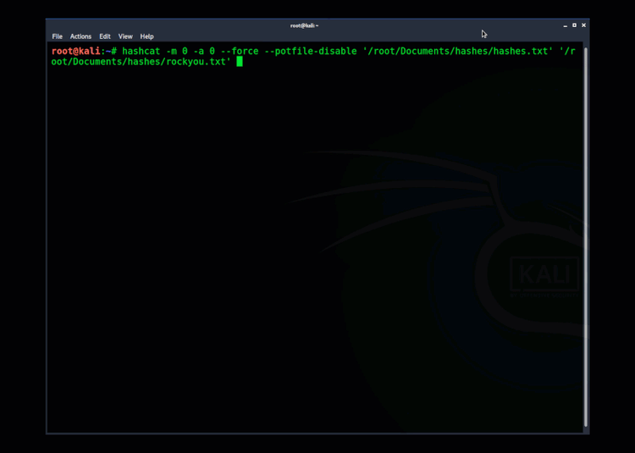Click the terminal vertical scrollbar
This screenshot has width=635, height=453.
tap(586, 237)
